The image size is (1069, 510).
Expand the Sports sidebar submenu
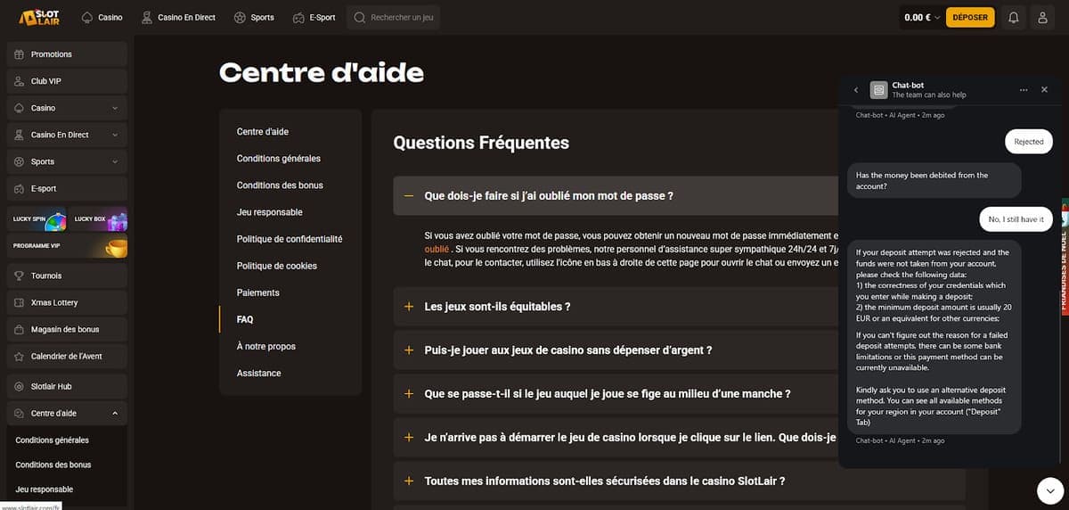tap(115, 161)
